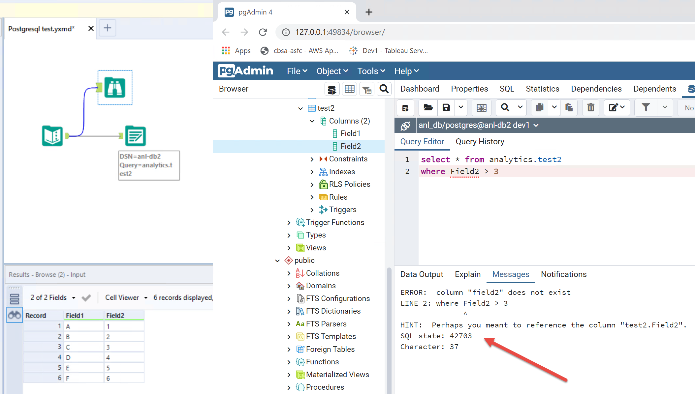Open the Filtered Rows icon beside the grid

pos(366,89)
